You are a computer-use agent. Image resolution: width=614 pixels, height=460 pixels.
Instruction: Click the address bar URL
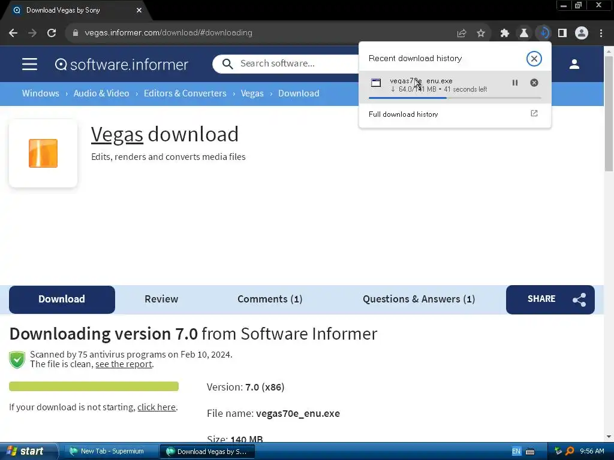(168, 33)
